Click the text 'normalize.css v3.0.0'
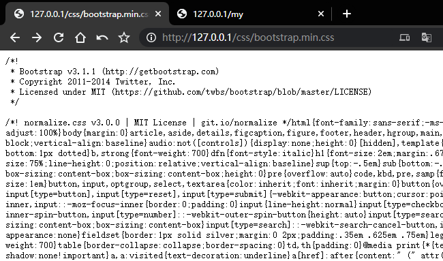The width and height of the screenshot is (443, 261). point(72,123)
